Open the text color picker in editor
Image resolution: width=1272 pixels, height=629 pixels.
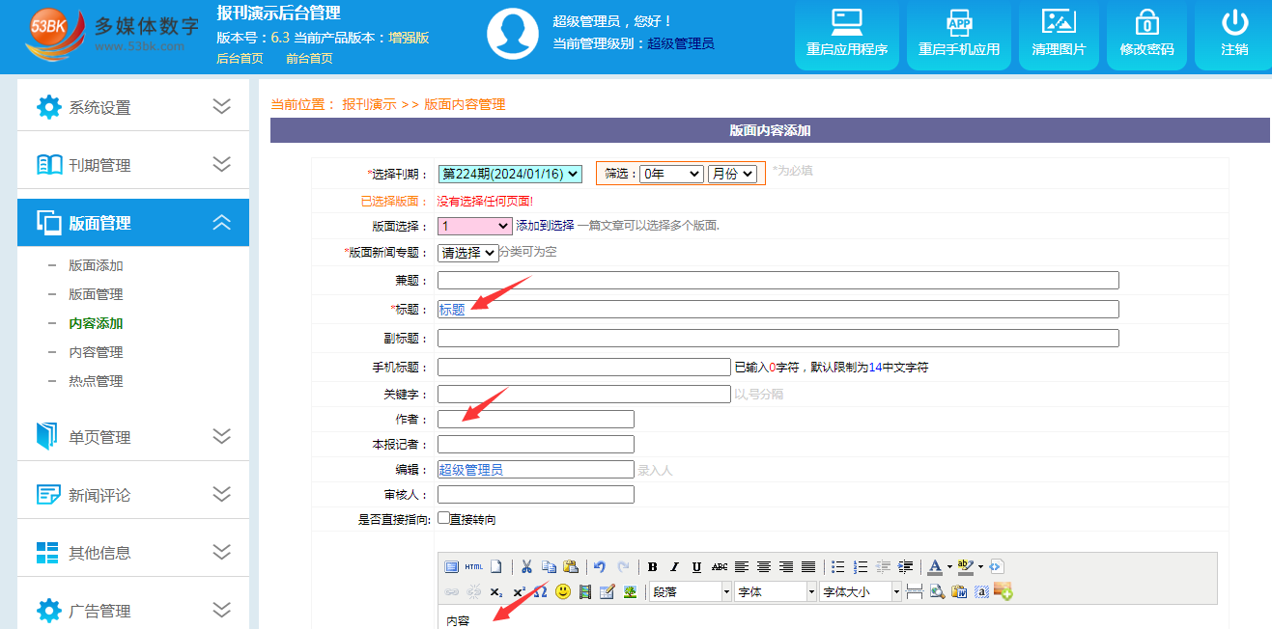[934, 567]
